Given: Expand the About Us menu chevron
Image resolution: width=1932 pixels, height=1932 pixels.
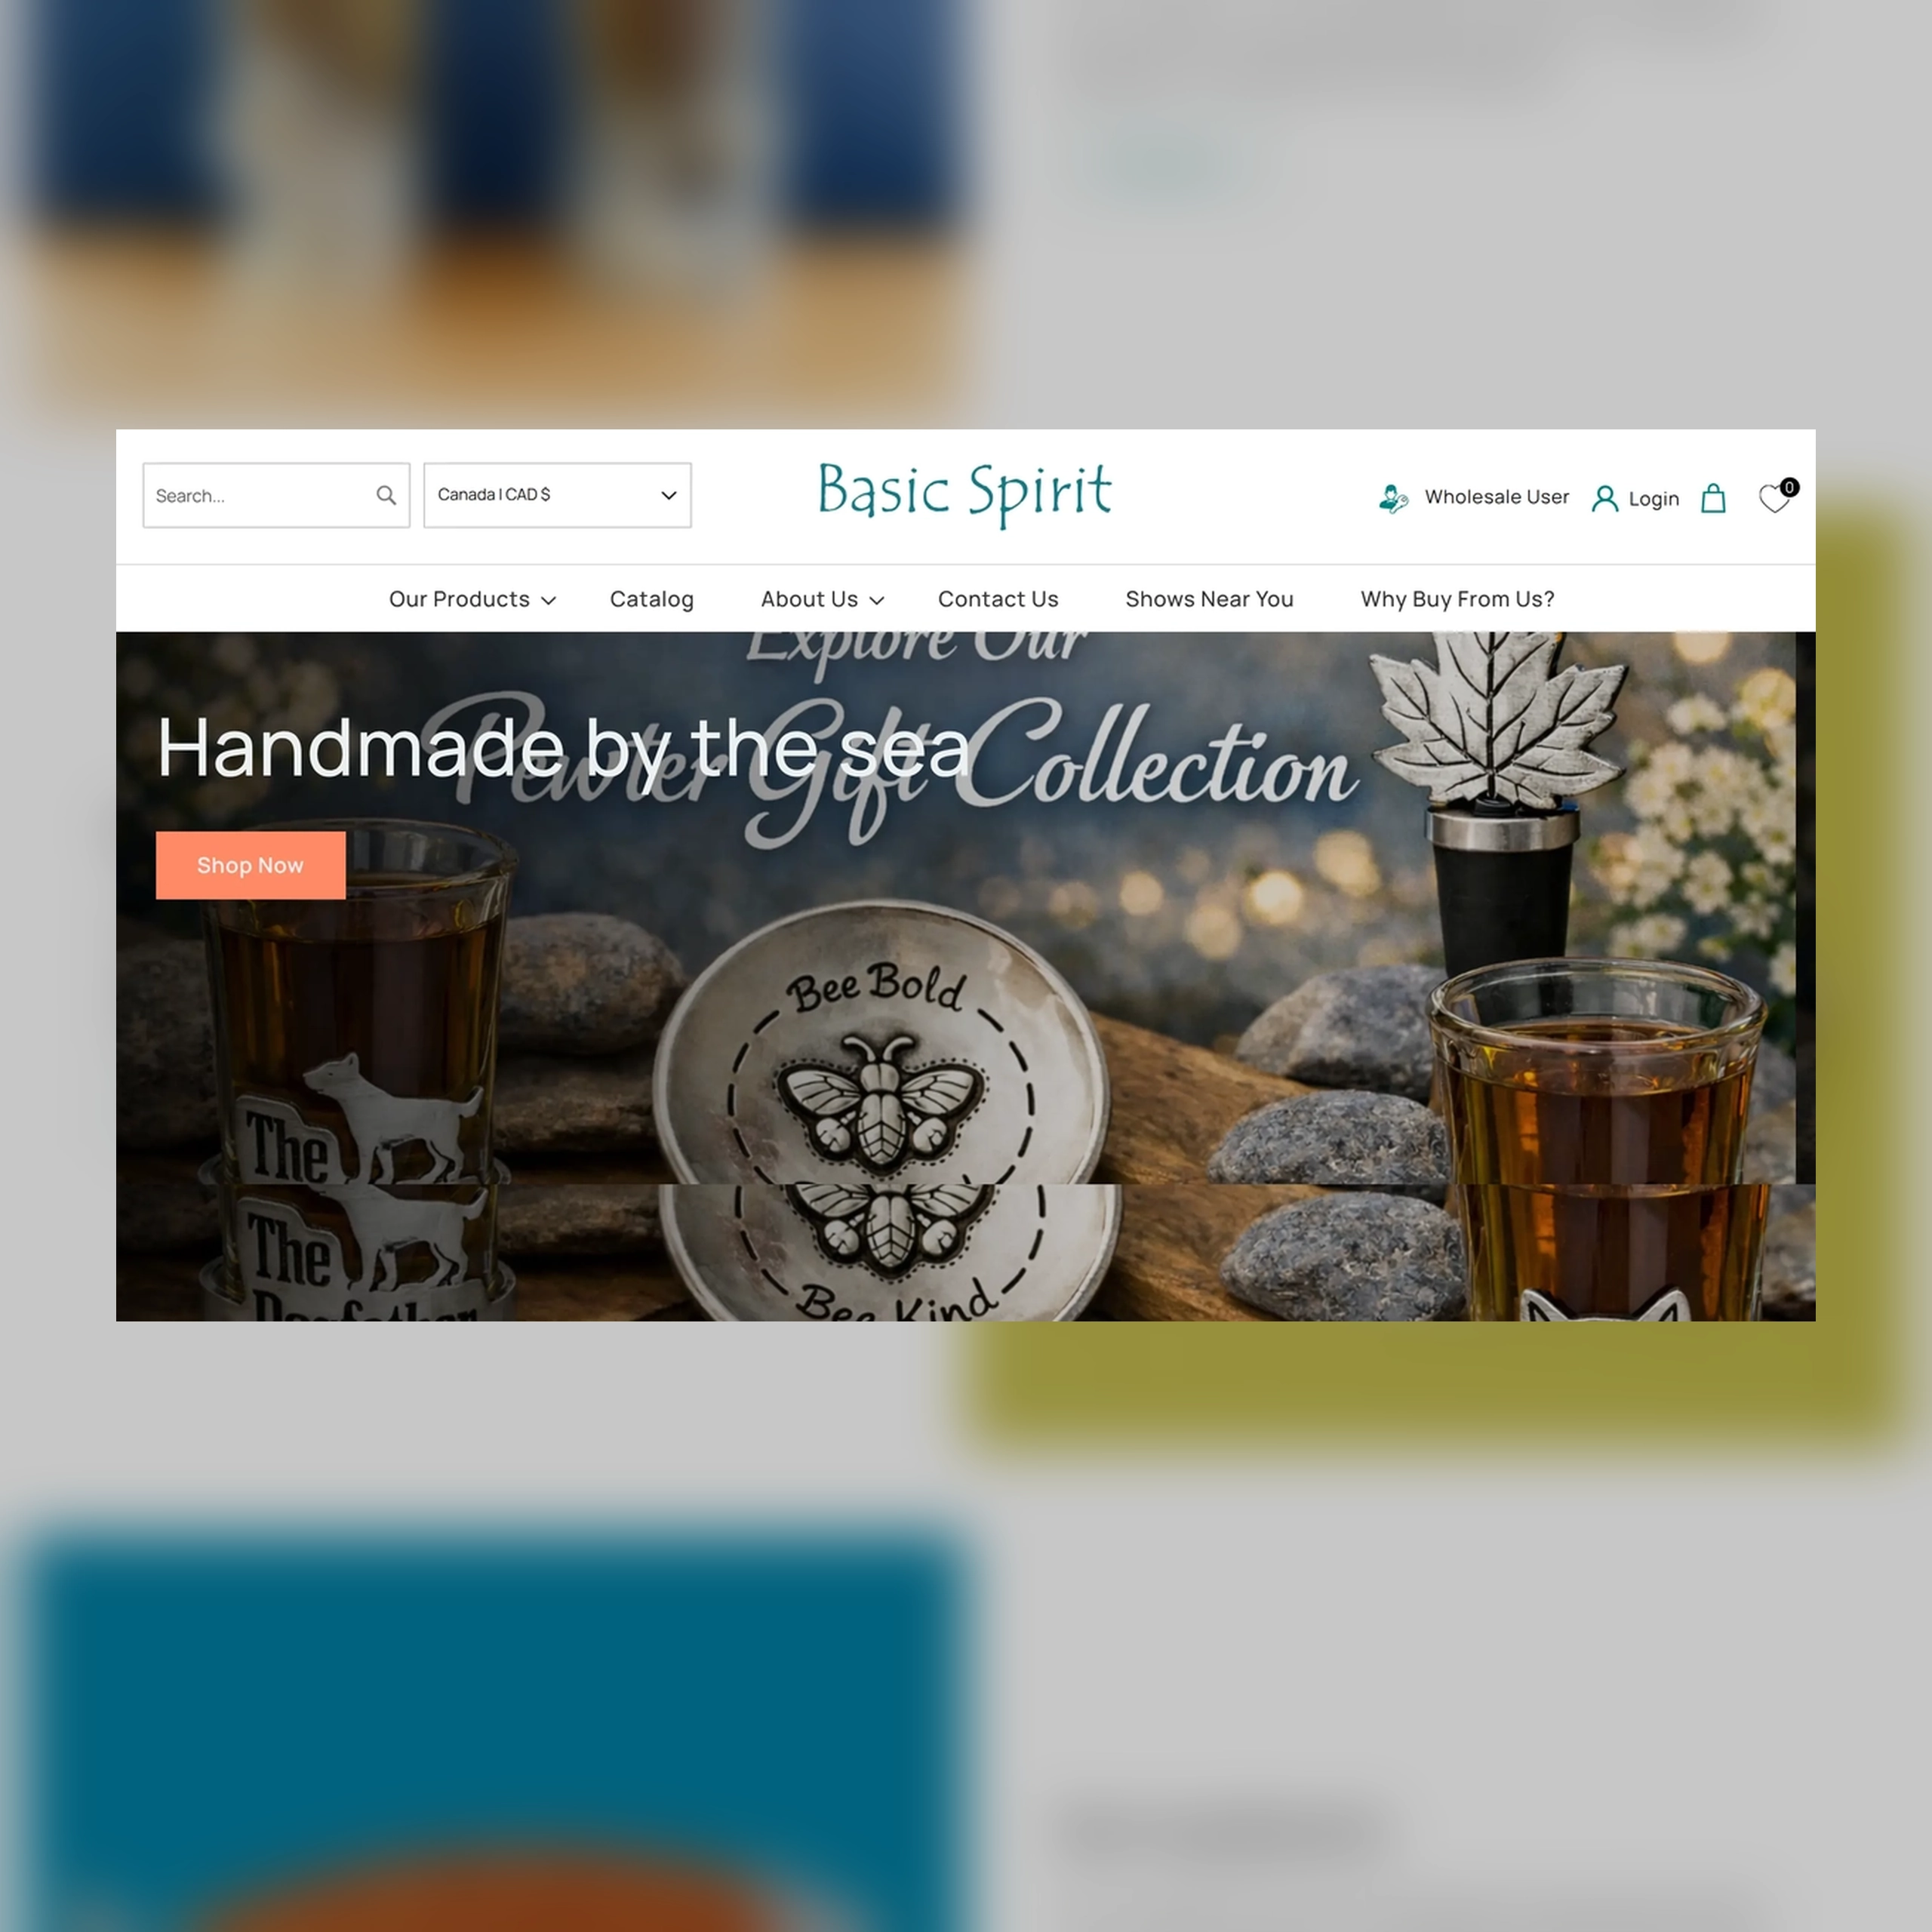Looking at the screenshot, I should tap(876, 601).
